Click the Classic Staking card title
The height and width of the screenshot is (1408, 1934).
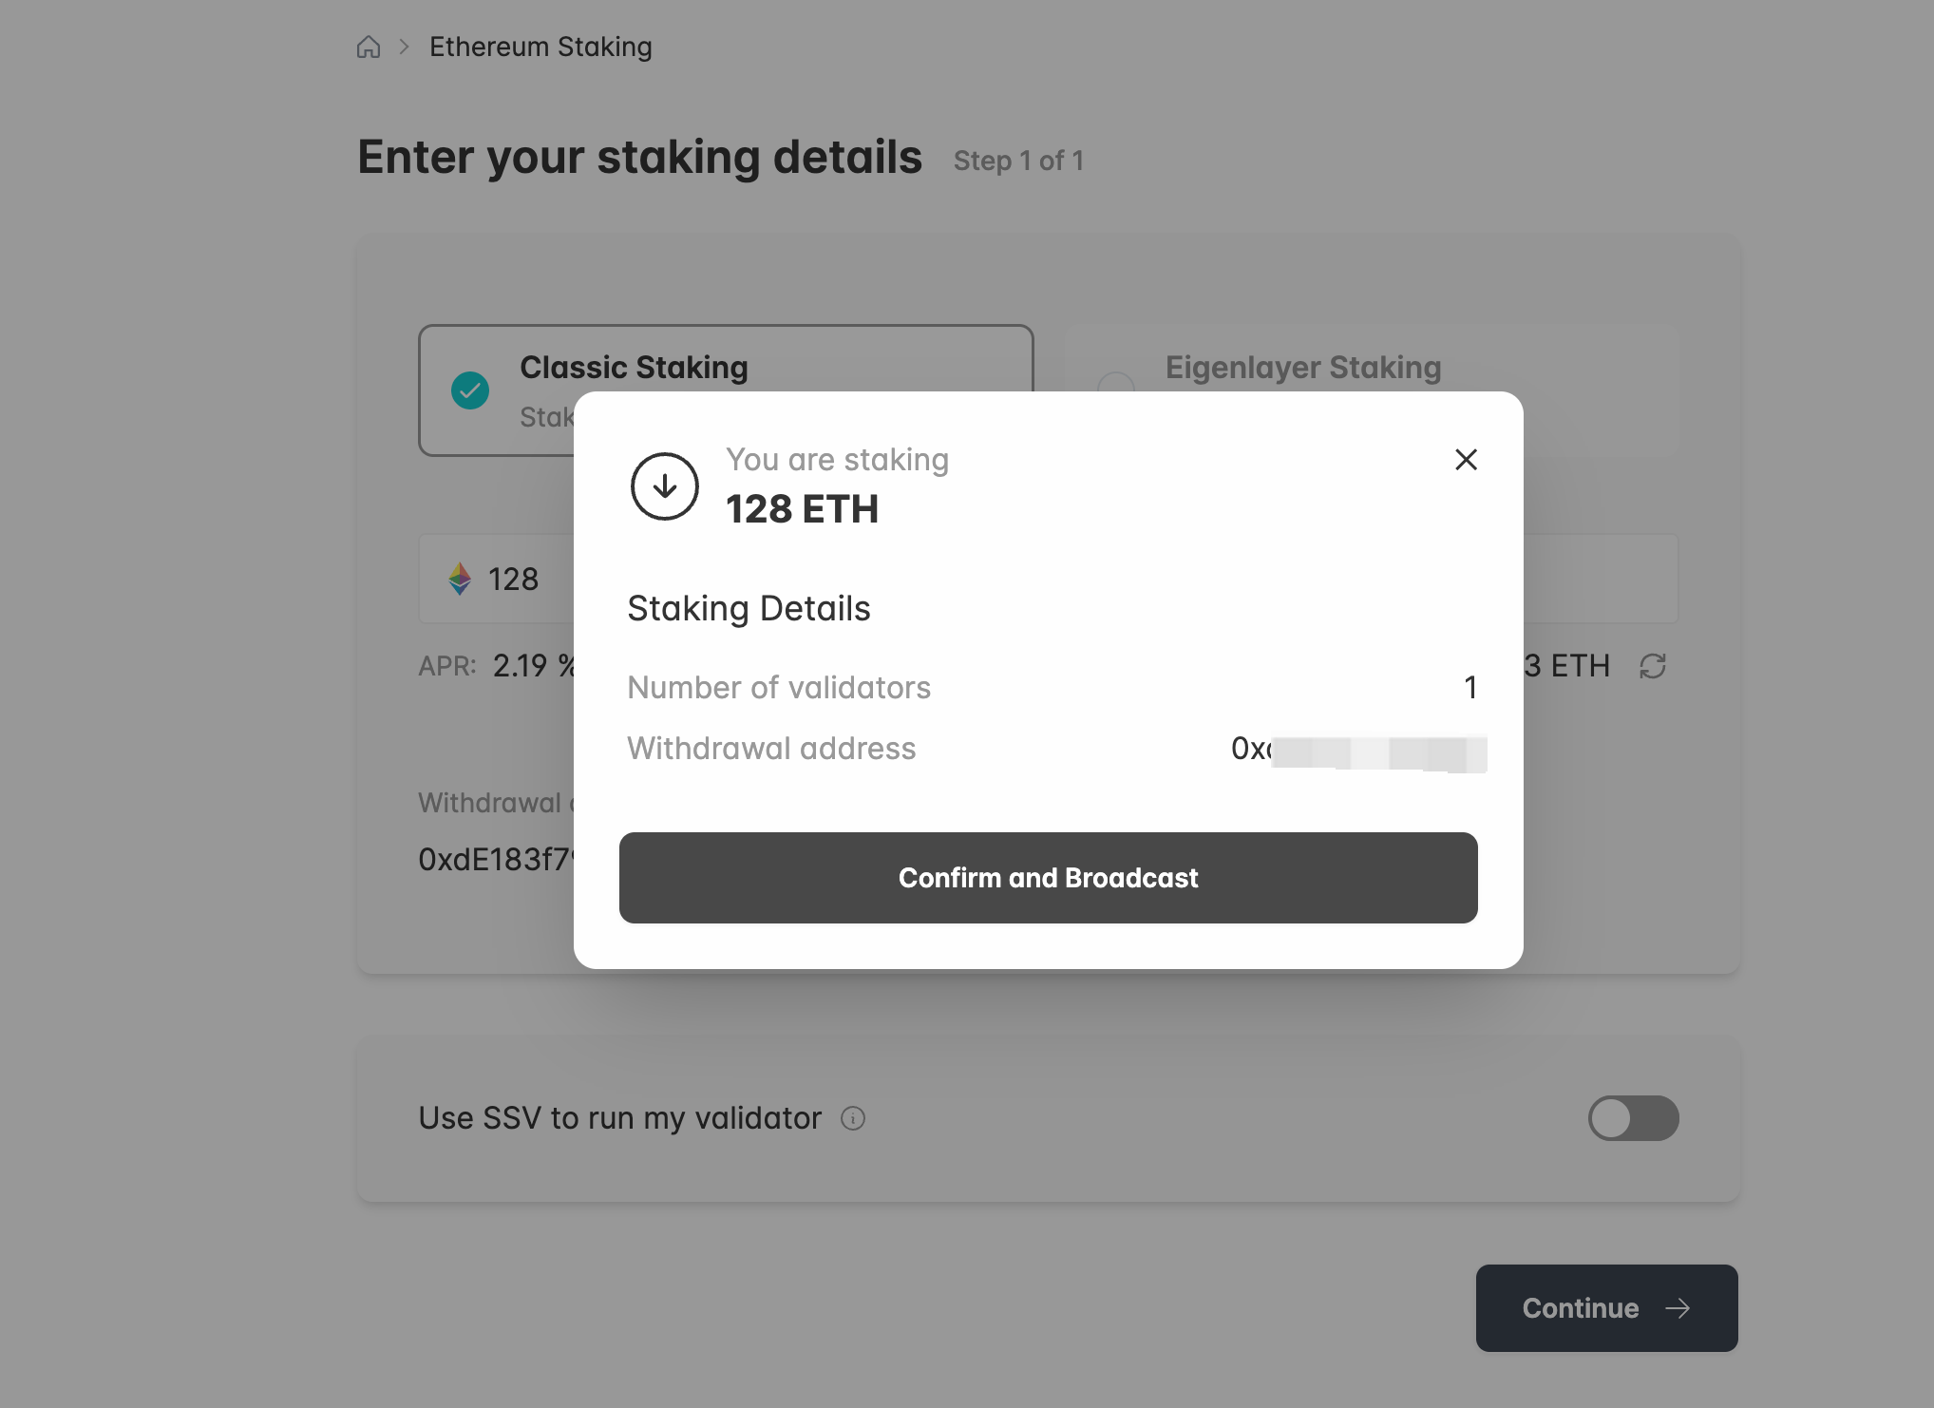pyautogui.click(x=634, y=368)
